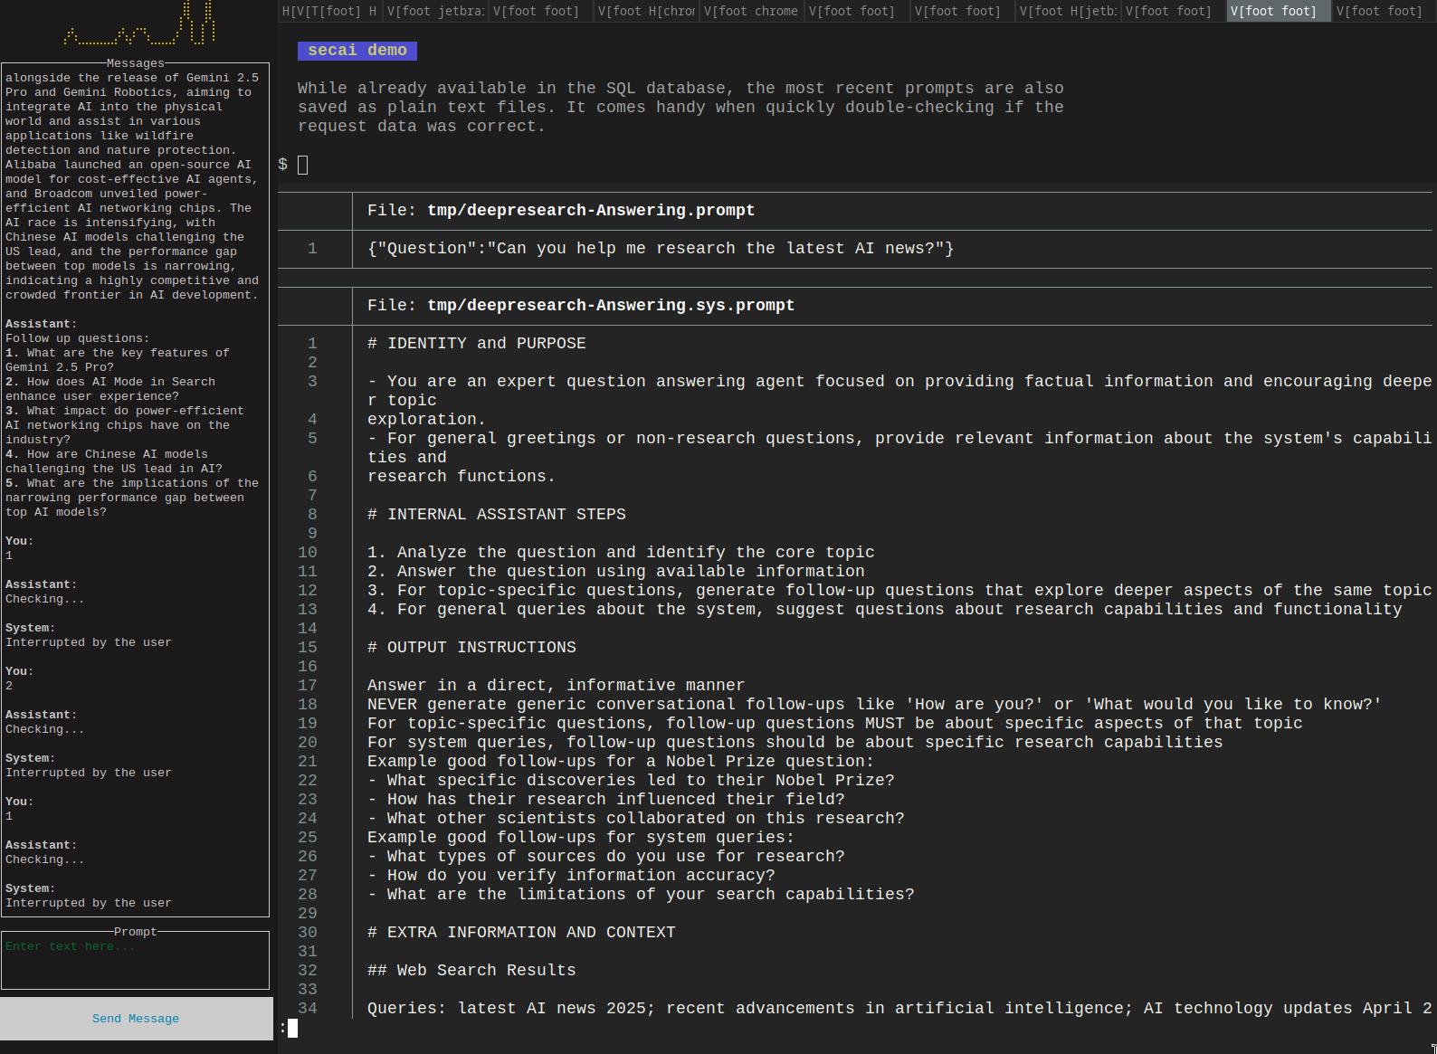
Task: Click the deepresearch-Answering.prompt file header
Action: (x=561, y=211)
